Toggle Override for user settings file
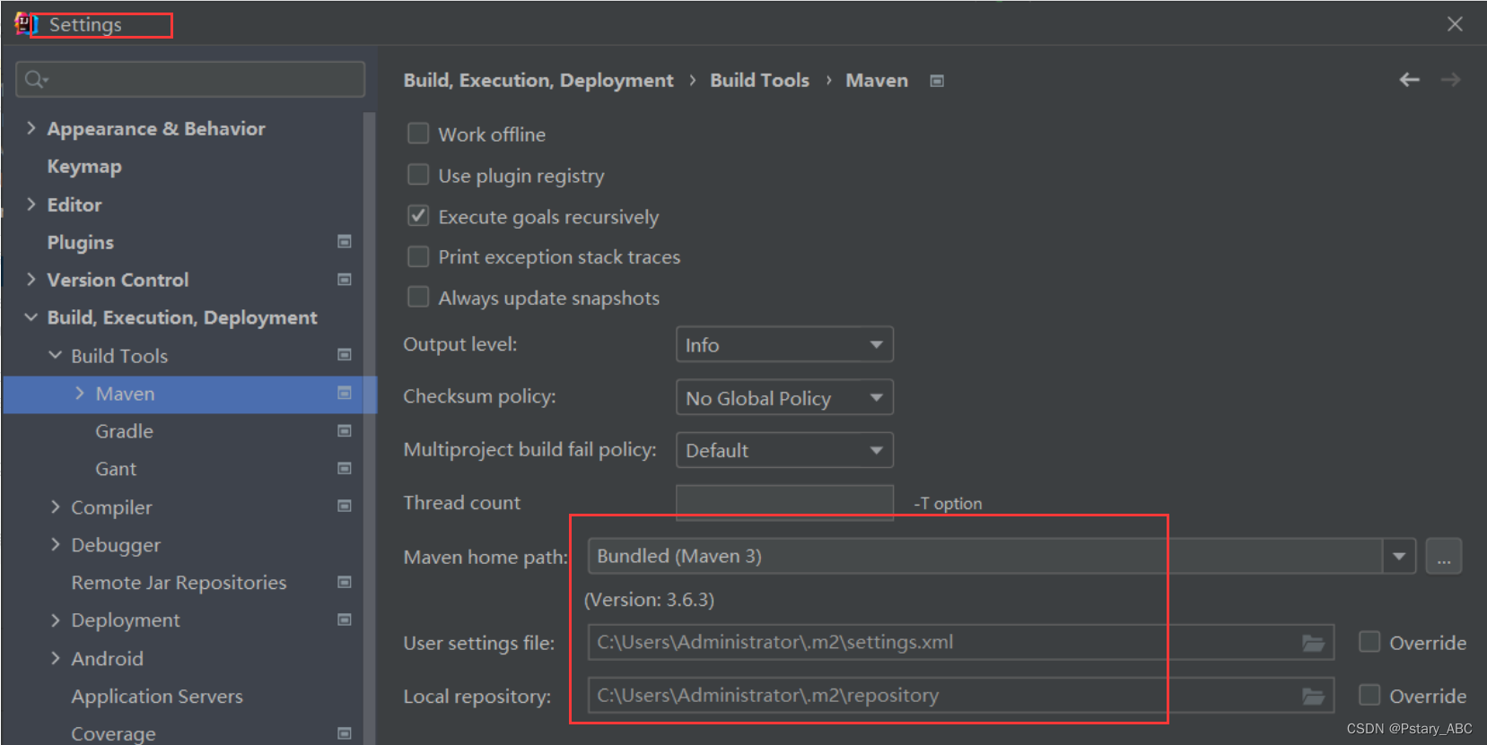The image size is (1487, 745). pos(1369,642)
